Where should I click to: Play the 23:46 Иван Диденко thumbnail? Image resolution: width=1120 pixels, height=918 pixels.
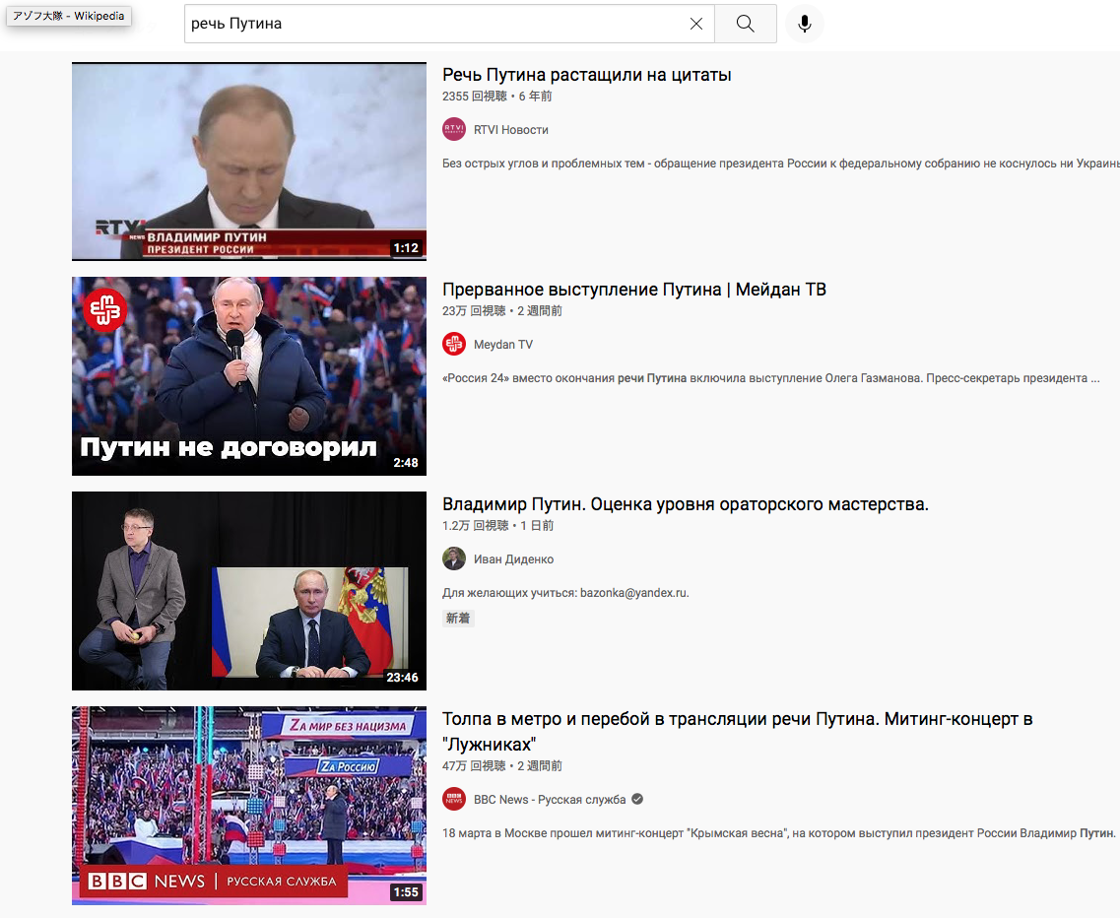click(249, 591)
